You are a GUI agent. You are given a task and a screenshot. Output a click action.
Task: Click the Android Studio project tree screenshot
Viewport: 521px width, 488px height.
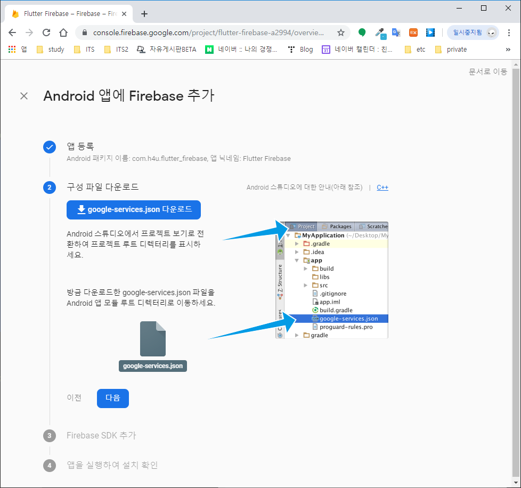pos(332,280)
